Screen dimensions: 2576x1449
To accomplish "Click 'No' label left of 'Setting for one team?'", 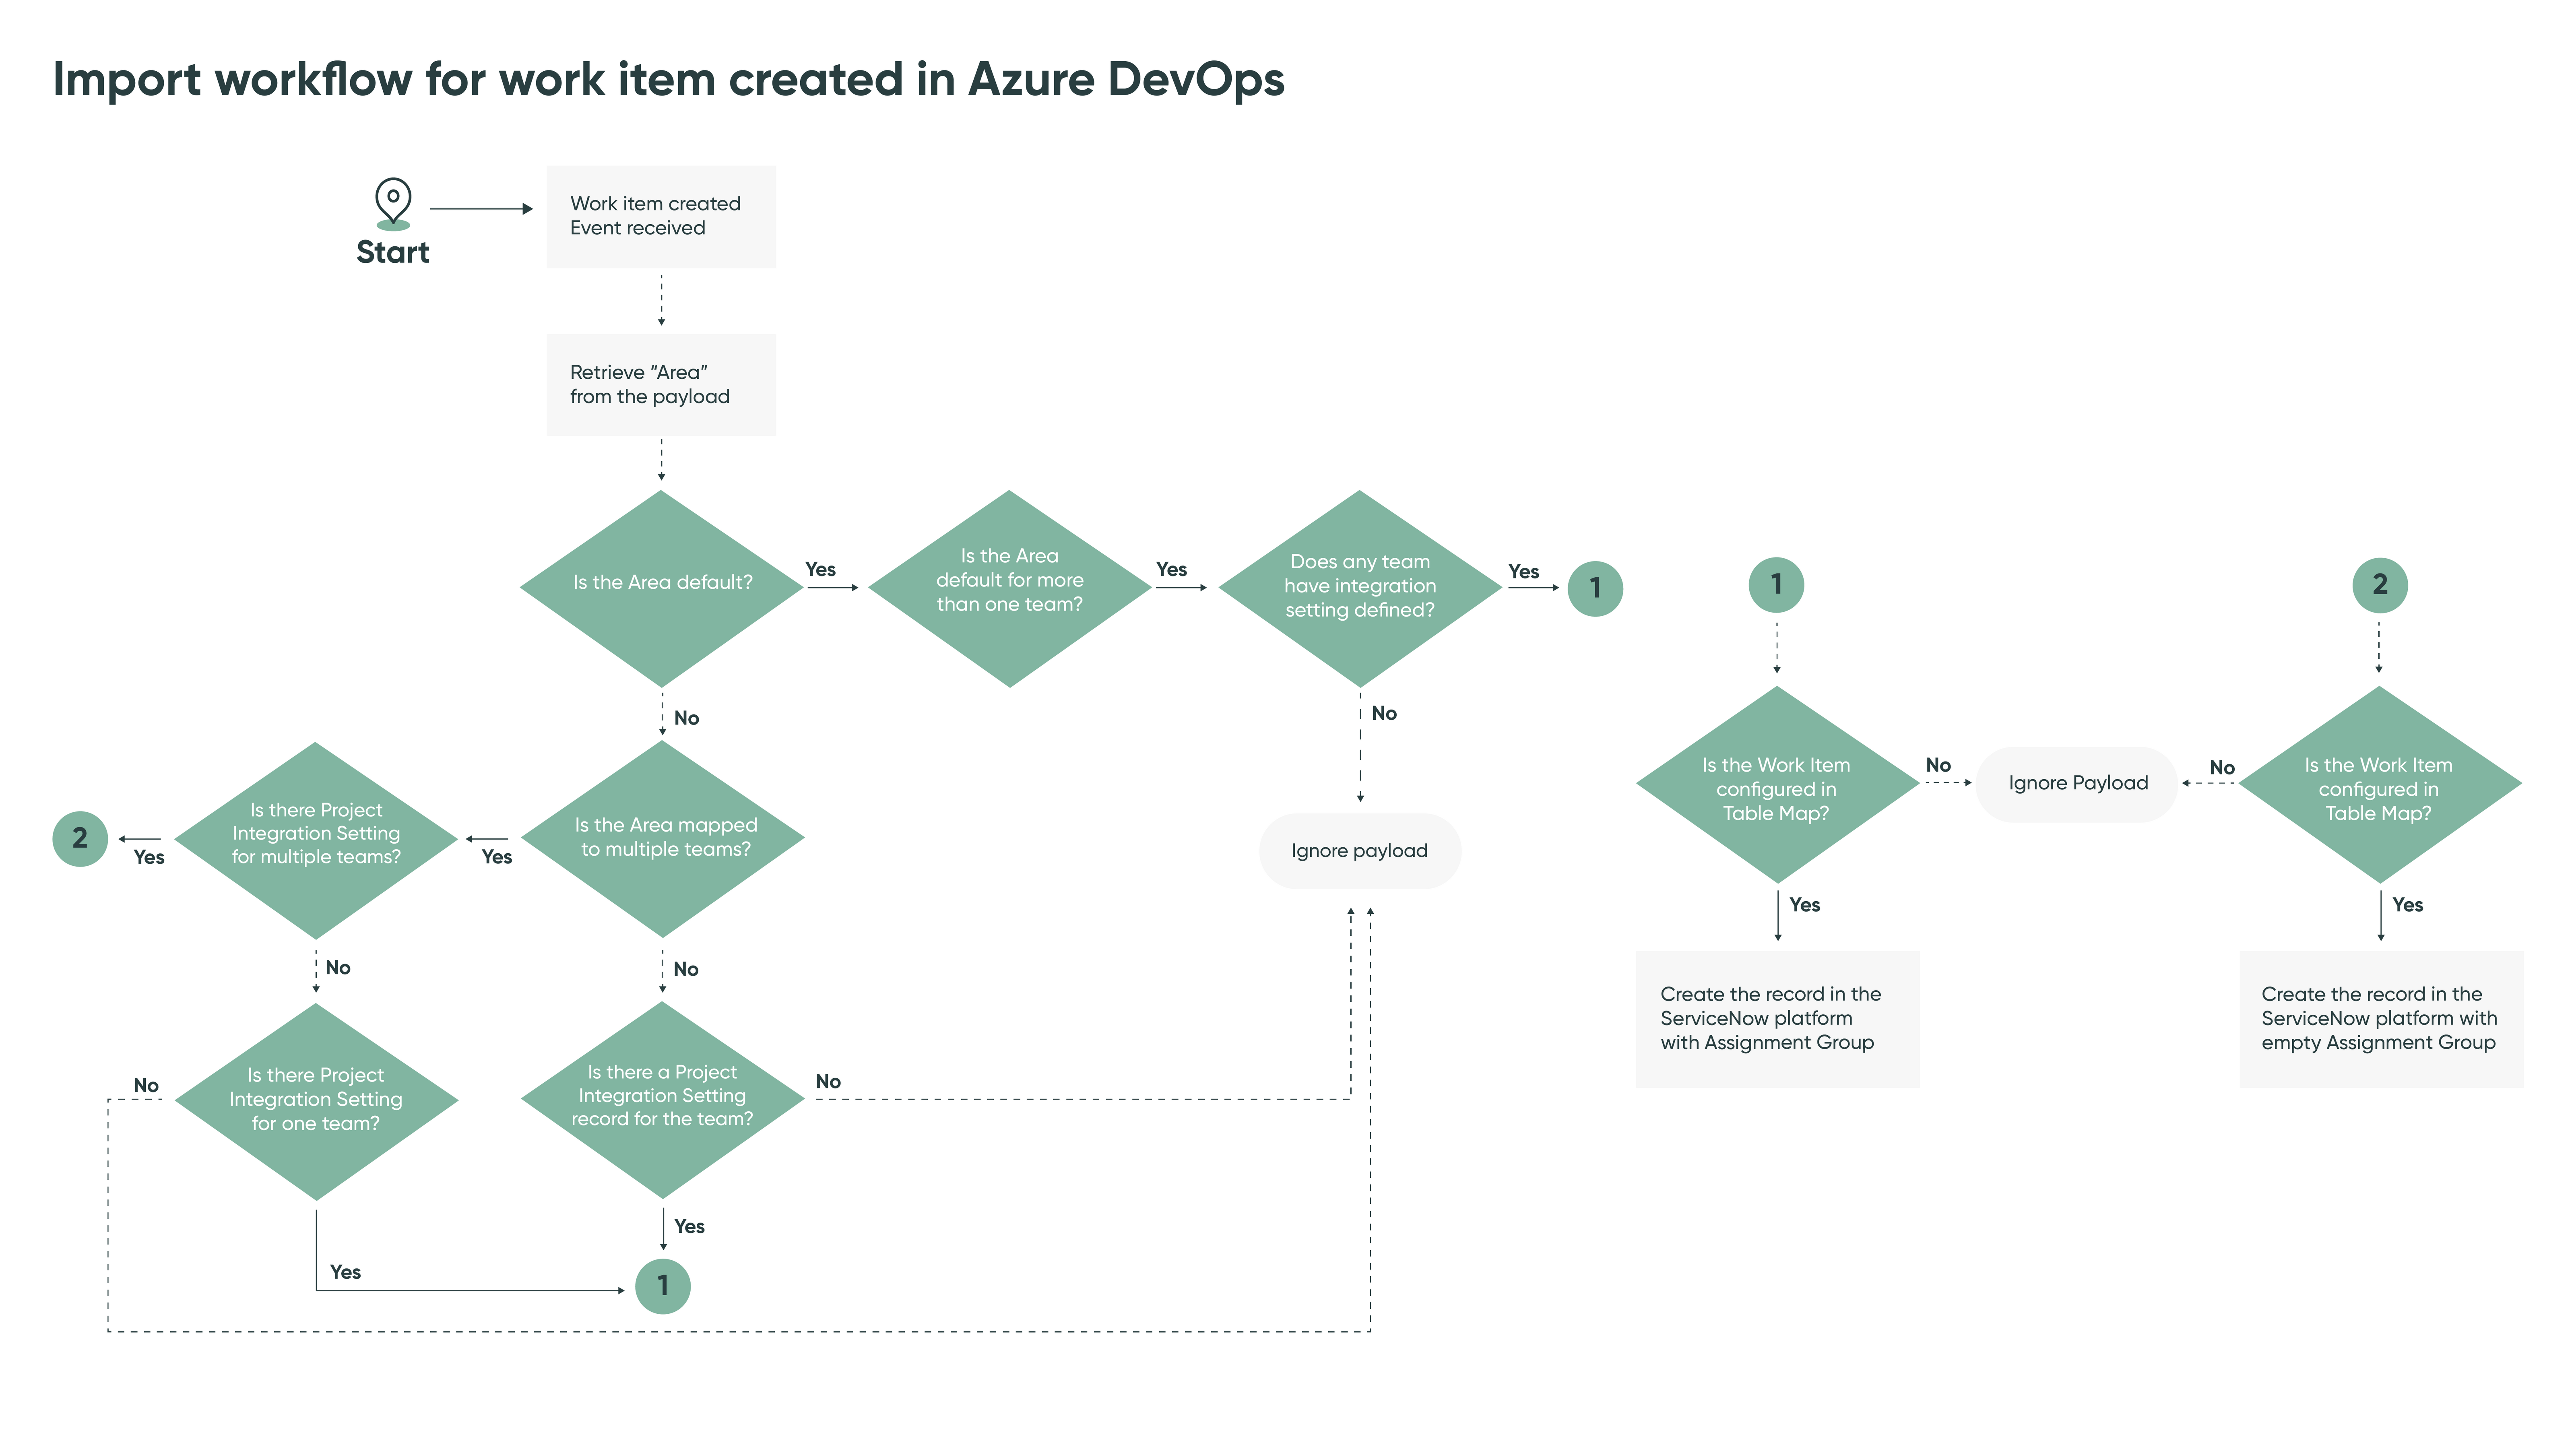I will click(146, 1085).
